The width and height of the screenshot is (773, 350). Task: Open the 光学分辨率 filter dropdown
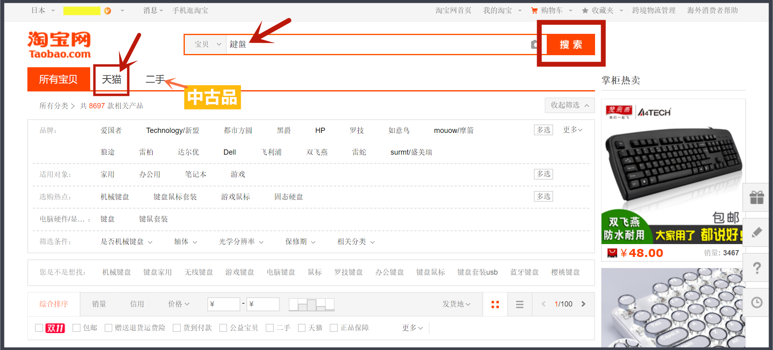[241, 242]
